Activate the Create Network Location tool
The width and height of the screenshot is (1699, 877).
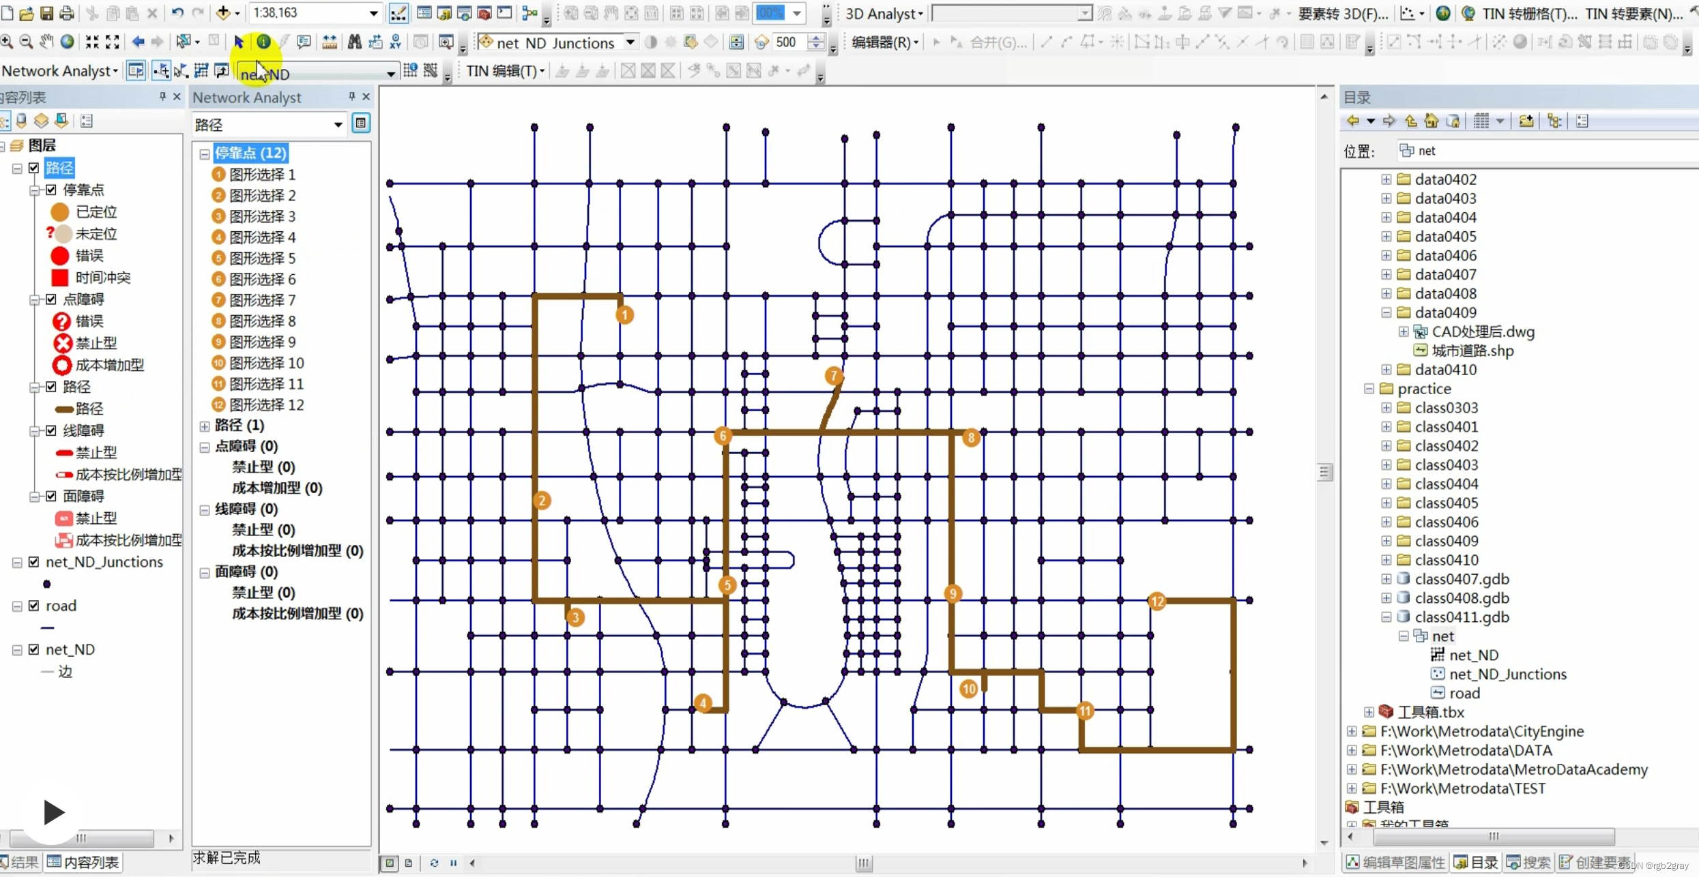161,70
